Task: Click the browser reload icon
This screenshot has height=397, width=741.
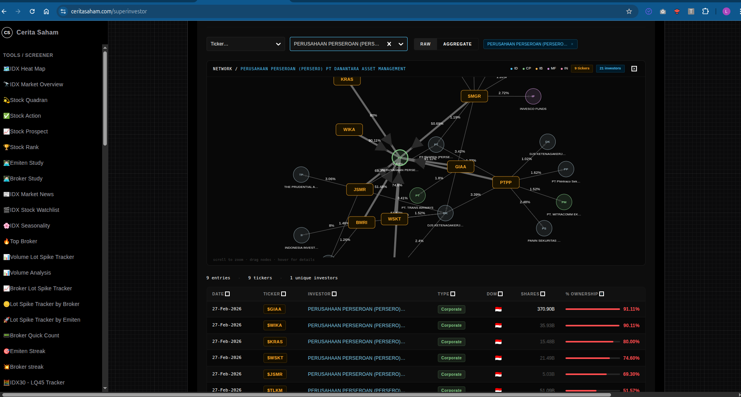Action: pos(32,11)
